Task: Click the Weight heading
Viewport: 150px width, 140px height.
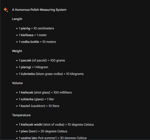Action: tap(17, 51)
